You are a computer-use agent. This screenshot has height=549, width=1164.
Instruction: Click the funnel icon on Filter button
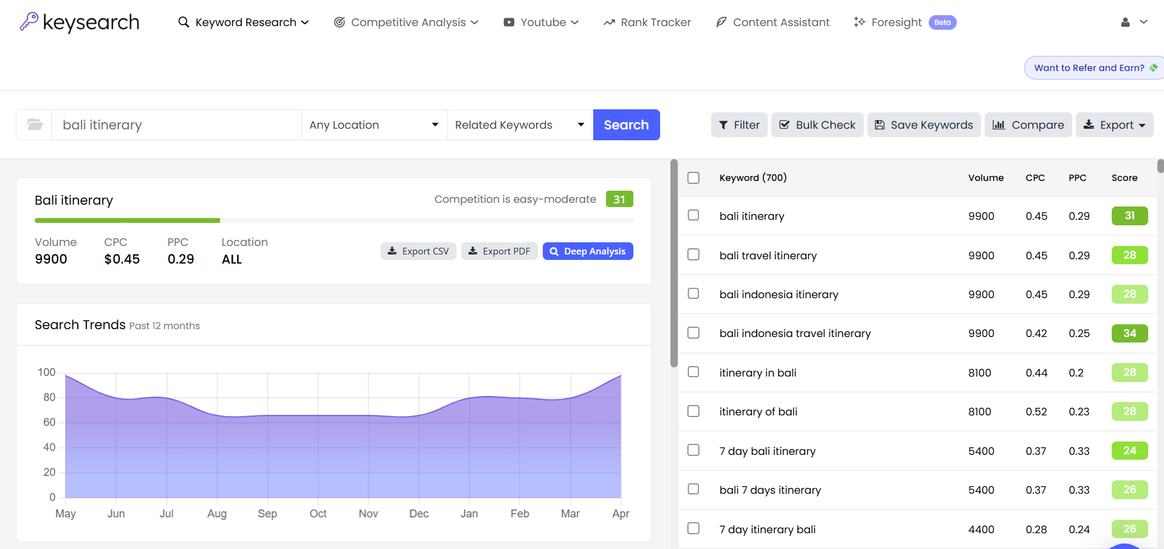(x=723, y=125)
